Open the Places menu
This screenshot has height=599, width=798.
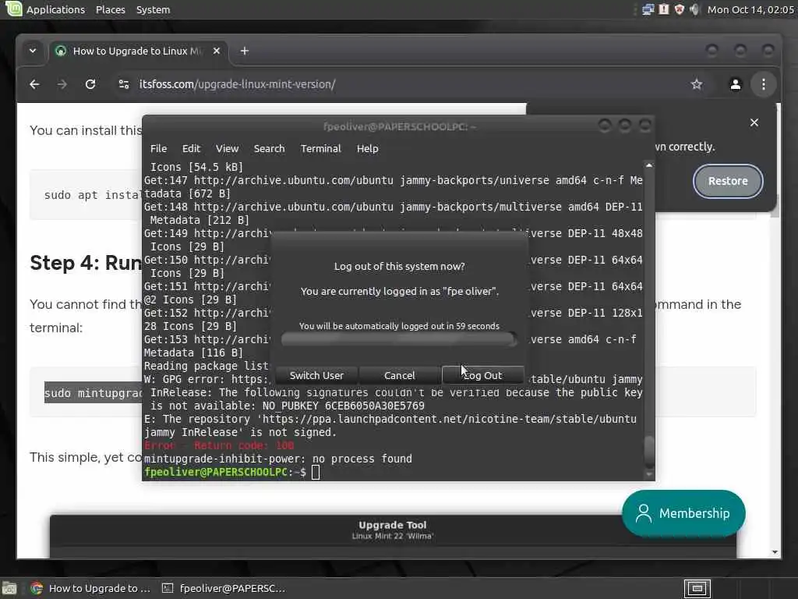click(111, 9)
